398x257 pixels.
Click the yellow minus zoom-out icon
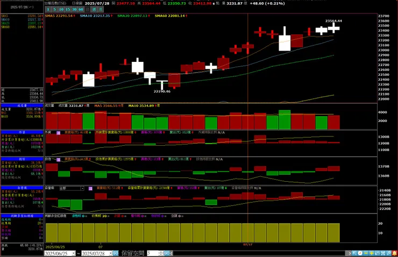(366, 253)
